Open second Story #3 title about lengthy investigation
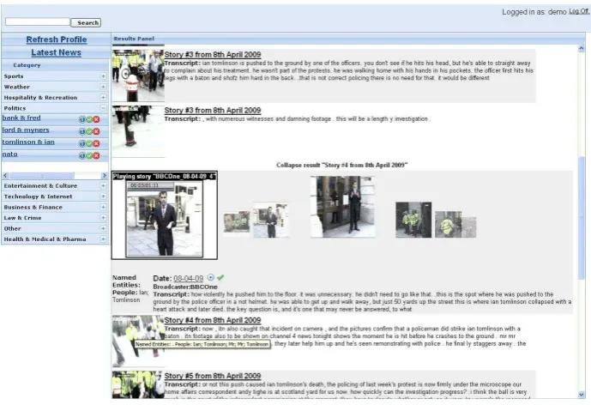 pyautogui.click(x=213, y=111)
